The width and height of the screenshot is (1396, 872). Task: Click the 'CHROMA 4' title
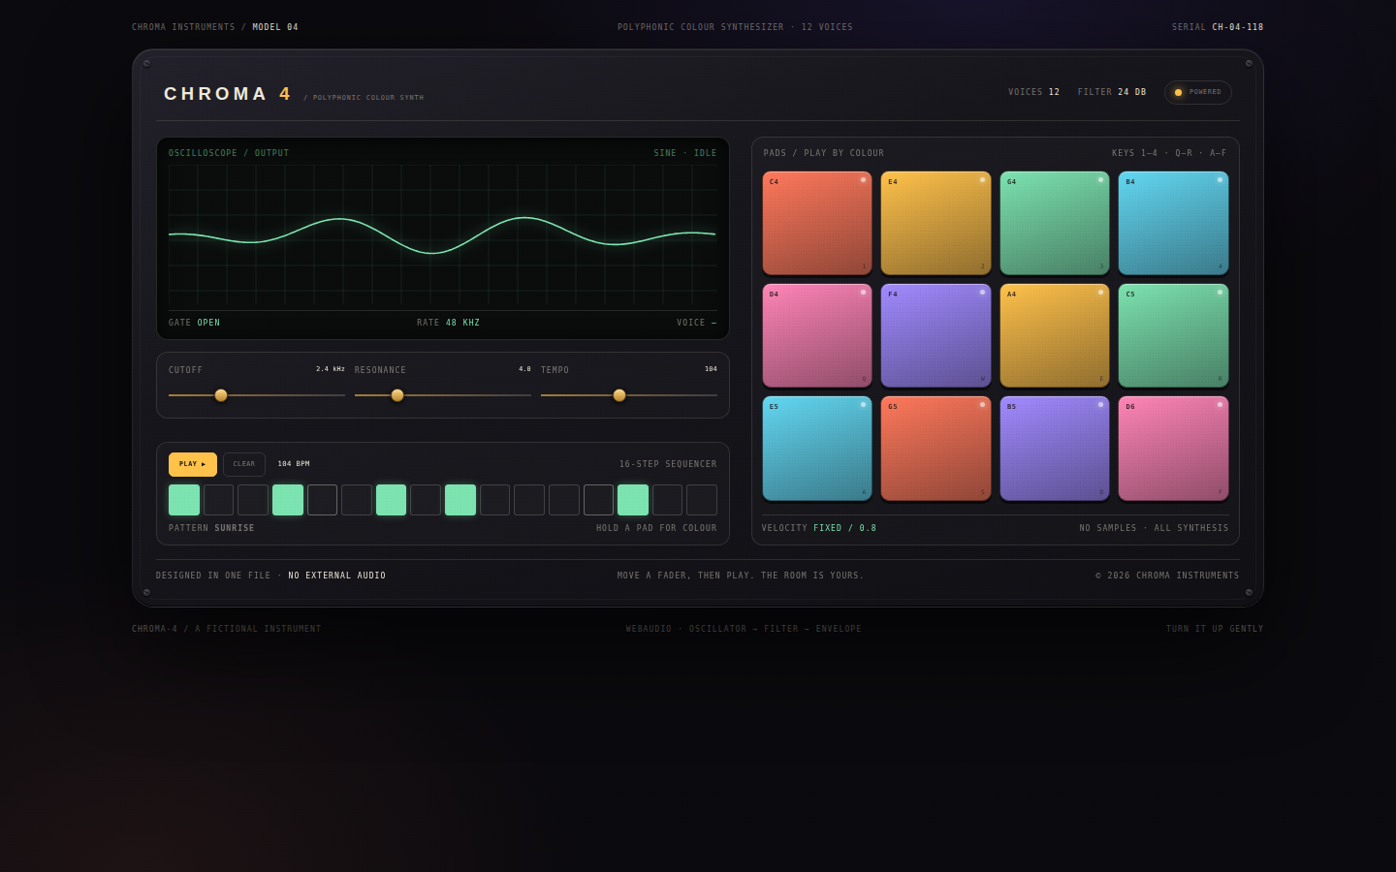point(228,94)
